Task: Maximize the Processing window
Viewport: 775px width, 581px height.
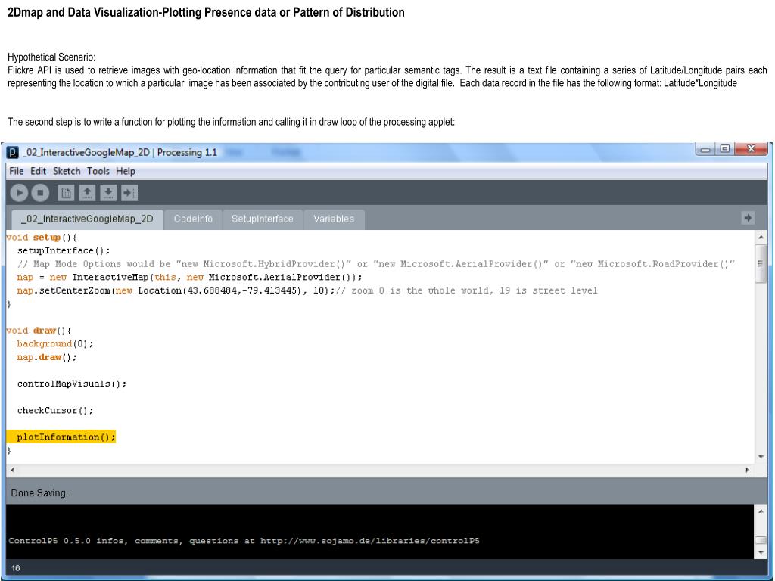Action: [724, 149]
